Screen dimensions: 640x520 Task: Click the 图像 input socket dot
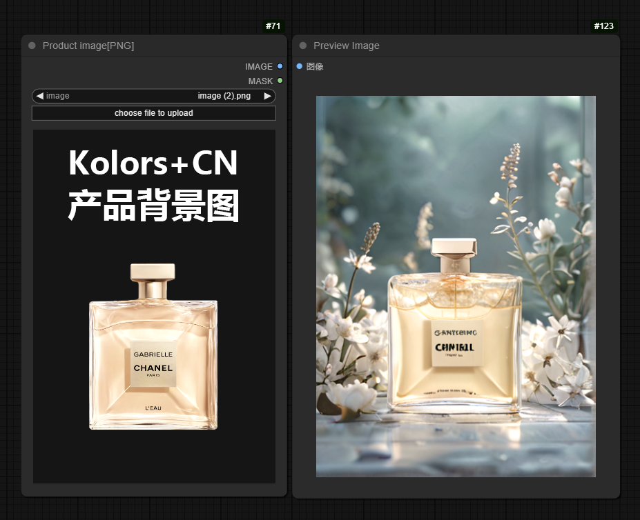[299, 66]
